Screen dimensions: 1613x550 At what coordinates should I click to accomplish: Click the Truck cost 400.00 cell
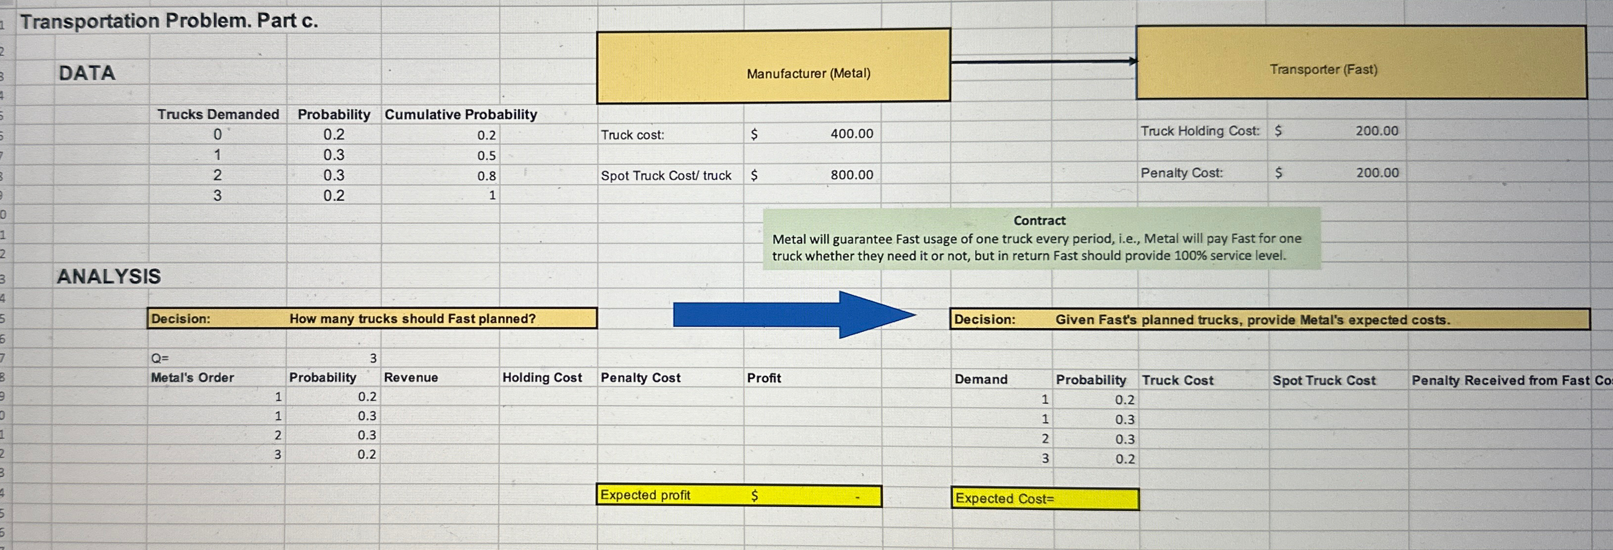click(x=851, y=134)
